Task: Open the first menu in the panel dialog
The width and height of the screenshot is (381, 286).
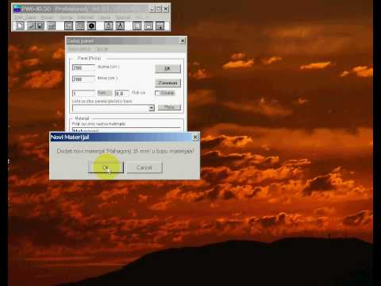Action: pyautogui.click(x=79, y=49)
